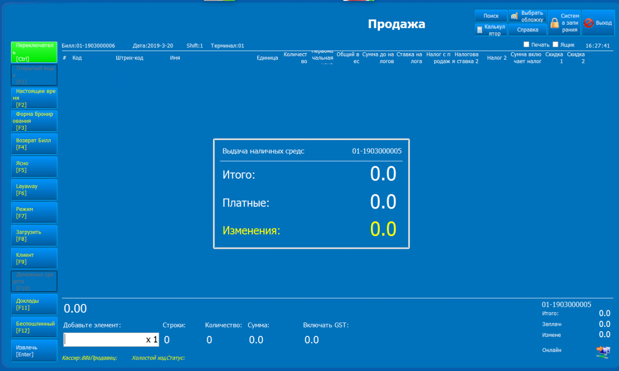
Task: Click the Единица column header
Action: [267, 58]
